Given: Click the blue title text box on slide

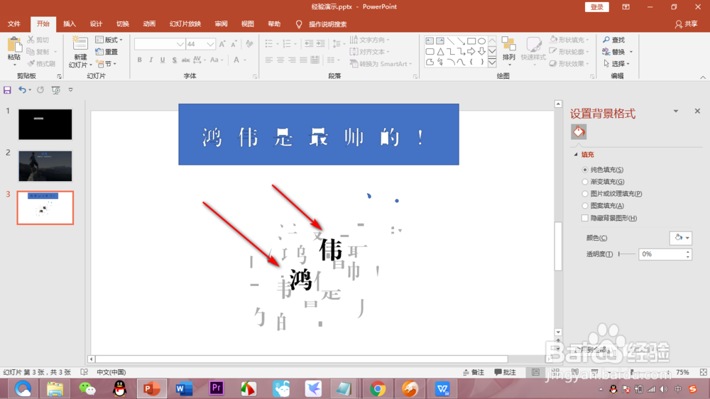Looking at the screenshot, I should (x=319, y=134).
